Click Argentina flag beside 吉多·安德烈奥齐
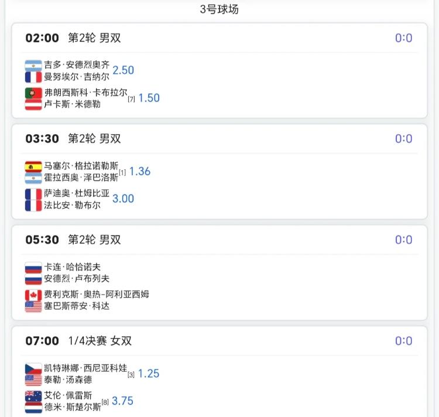Viewport: 439px width, 417px height. pyautogui.click(x=33, y=66)
